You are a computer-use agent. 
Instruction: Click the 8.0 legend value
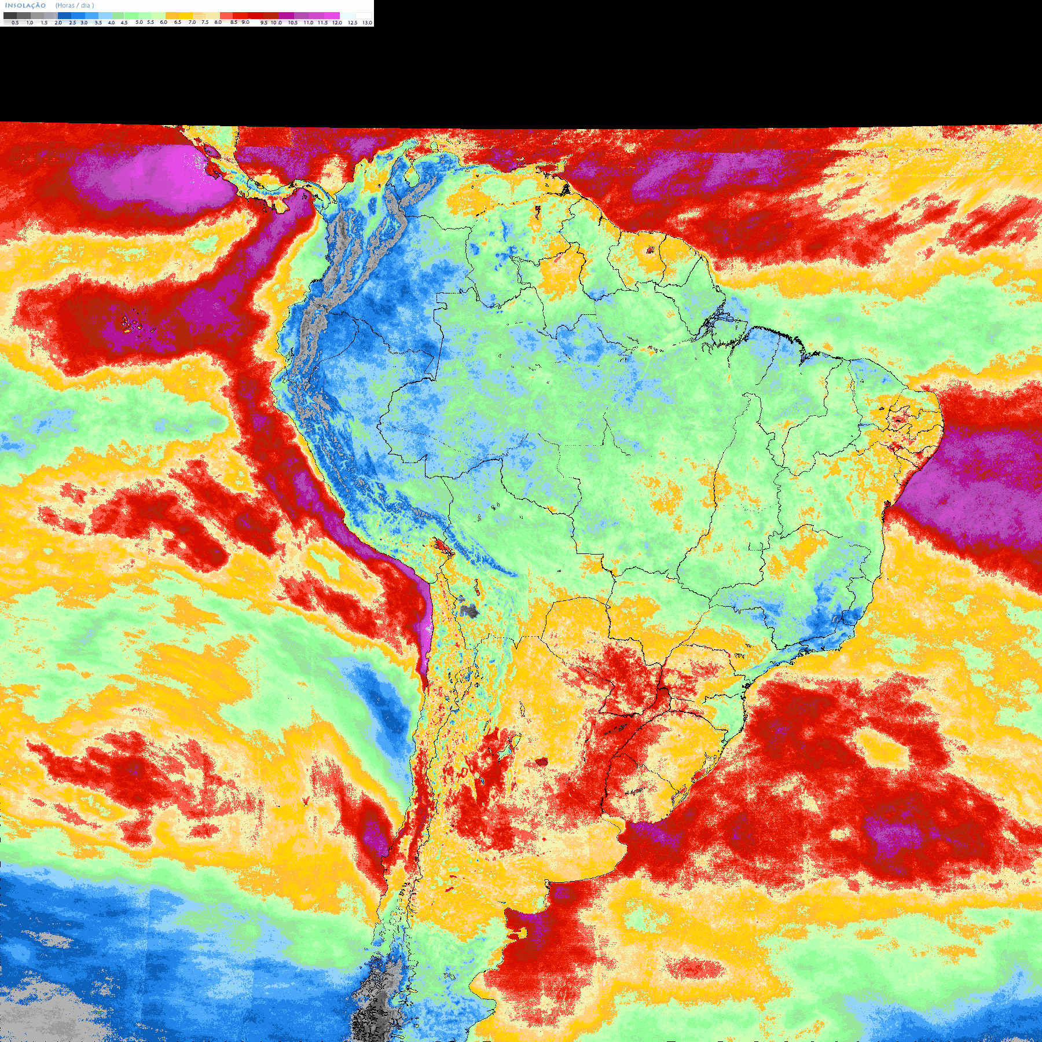point(218,22)
